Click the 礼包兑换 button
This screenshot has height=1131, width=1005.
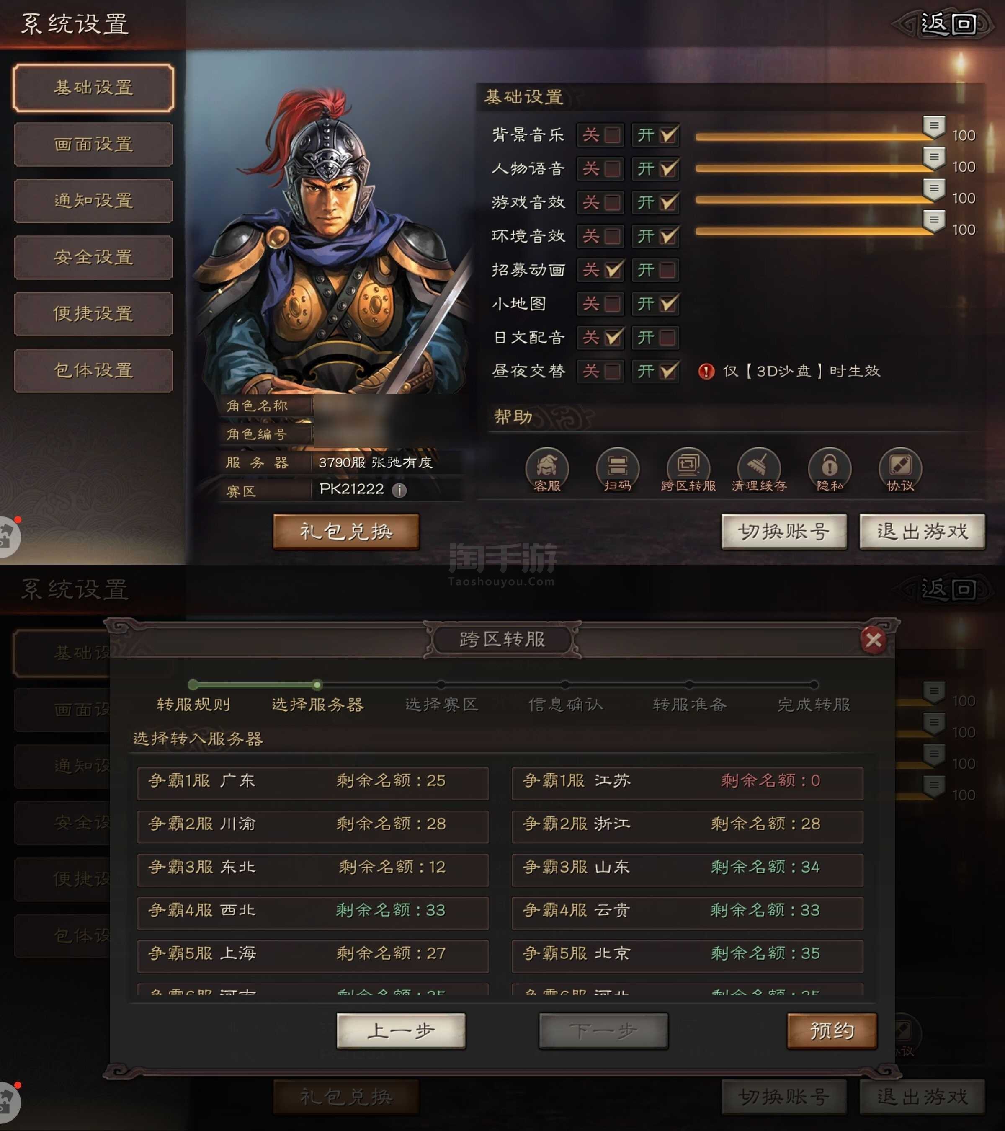(x=346, y=531)
